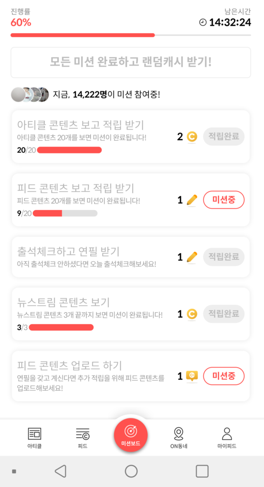Open the 아티클 tab icon
This screenshot has width=264, height=487.
(34, 434)
